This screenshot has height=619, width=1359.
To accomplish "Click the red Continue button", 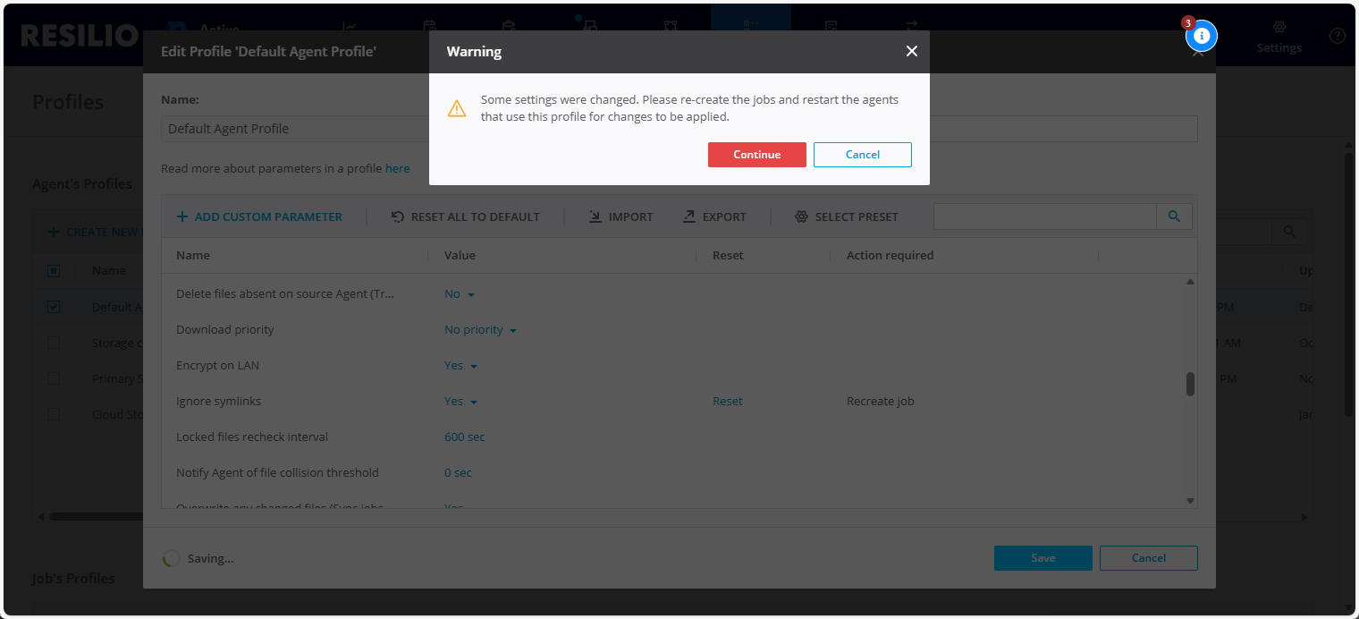I will click(756, 155).
